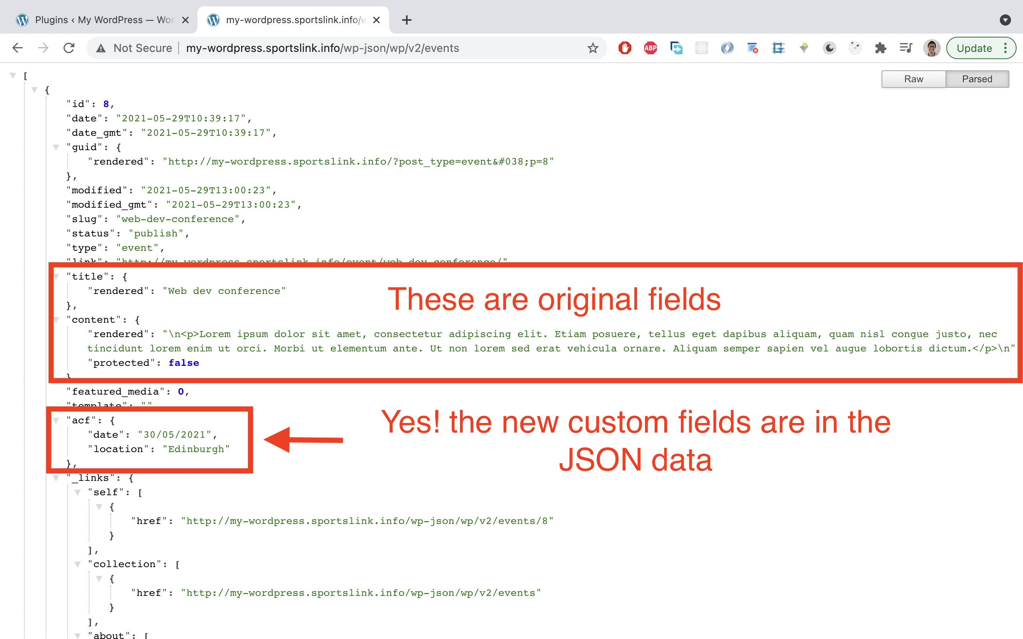This screenshot has width=1023, height=639.
Task: Toggle the dark mode extension icon
Action: tap(830, 48)
